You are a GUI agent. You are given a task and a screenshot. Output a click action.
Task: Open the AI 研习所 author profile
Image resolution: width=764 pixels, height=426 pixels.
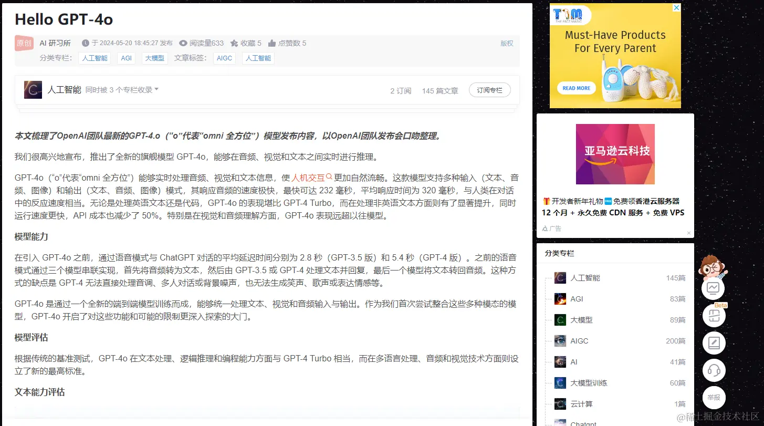click(x=55, y=43)
